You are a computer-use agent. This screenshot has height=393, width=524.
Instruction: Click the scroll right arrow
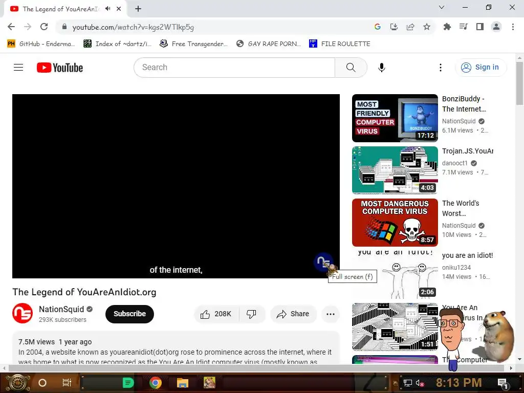coord(511,368)
